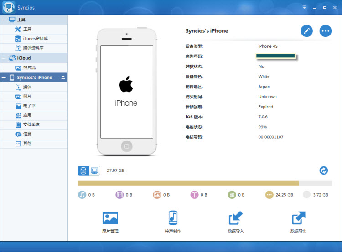This screenshot has height=252, width=342.
Task: Open 其他 category
Action: 34,144
